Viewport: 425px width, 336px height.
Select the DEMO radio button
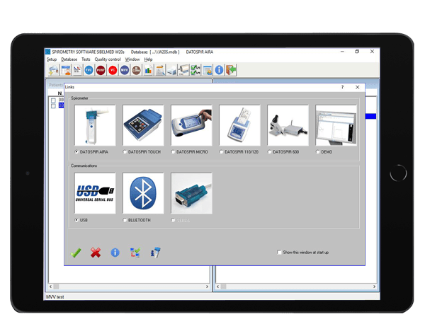pos(317,152)
